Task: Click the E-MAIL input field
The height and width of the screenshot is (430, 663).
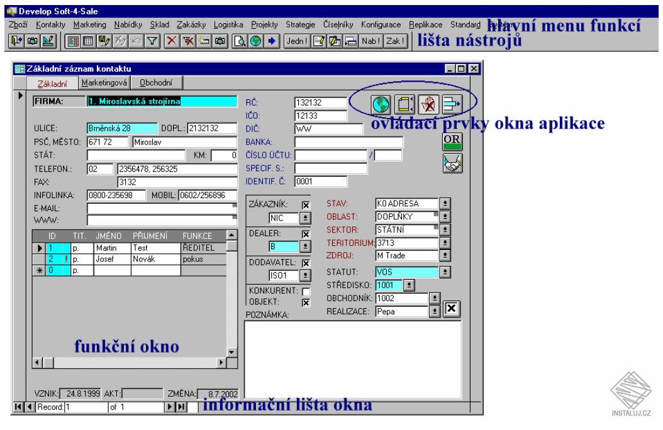Action: click(x=162, y=208)
